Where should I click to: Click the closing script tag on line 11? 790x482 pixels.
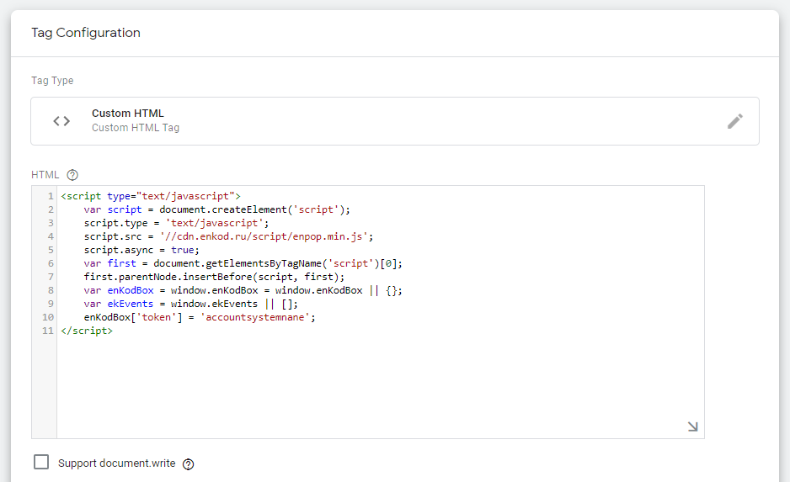[87, 331]
